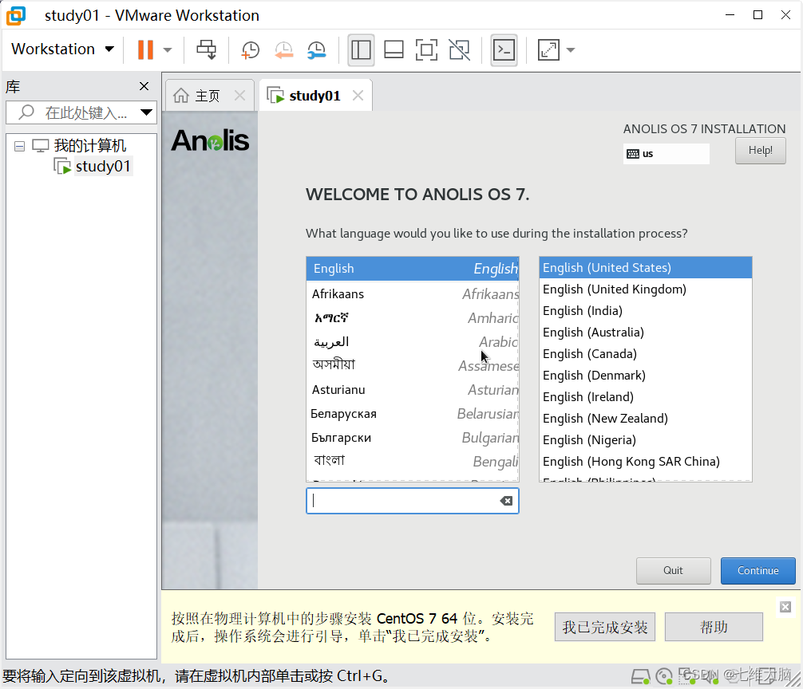Revert VM to previous snapshot
803x689 pixels.
tap(283, 50)
